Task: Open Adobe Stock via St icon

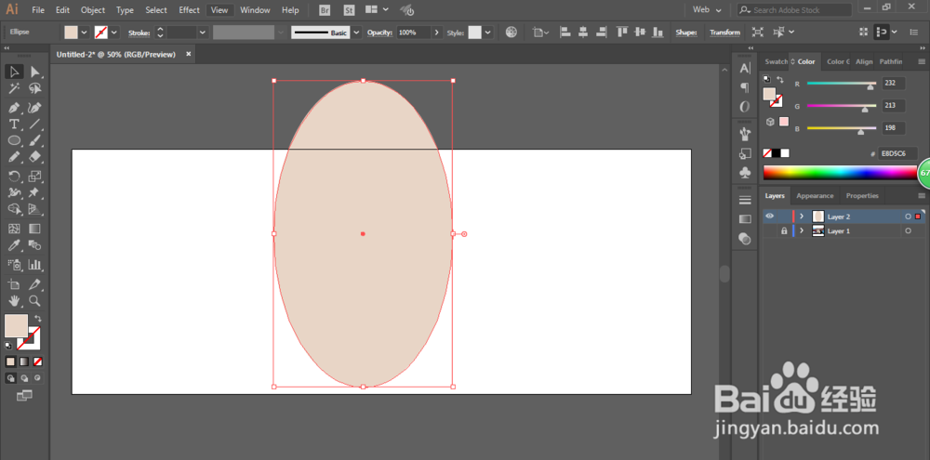Action: point(350,10)
